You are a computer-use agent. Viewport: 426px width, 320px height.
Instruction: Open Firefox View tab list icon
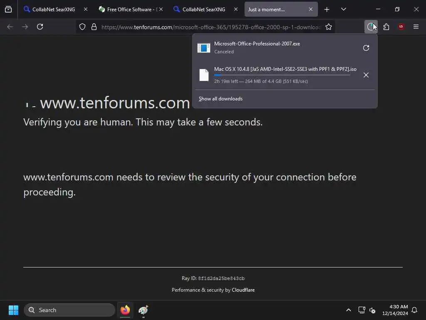(x=8, y=9)
